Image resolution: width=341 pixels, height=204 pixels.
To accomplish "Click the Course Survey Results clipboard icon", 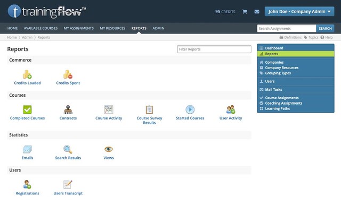I will [x=149, y=109].
